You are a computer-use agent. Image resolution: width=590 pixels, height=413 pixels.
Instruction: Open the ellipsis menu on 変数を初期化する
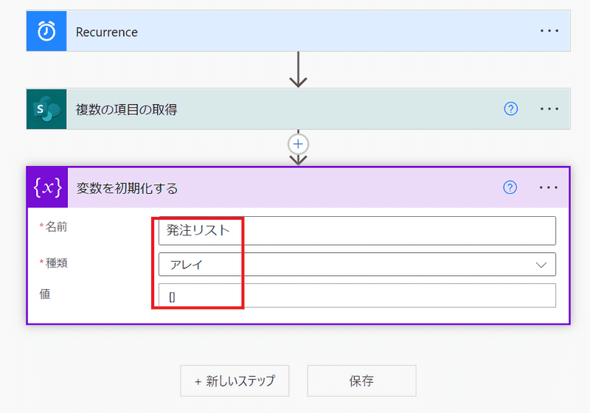(x=549, y=187)
